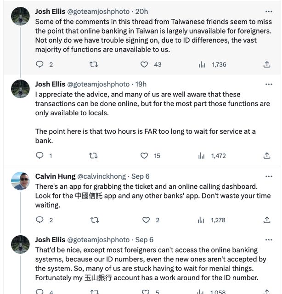This screenshot has width=282, height=294.
Task: Share the first tweet from 20h ago
Action: (267, 65)
